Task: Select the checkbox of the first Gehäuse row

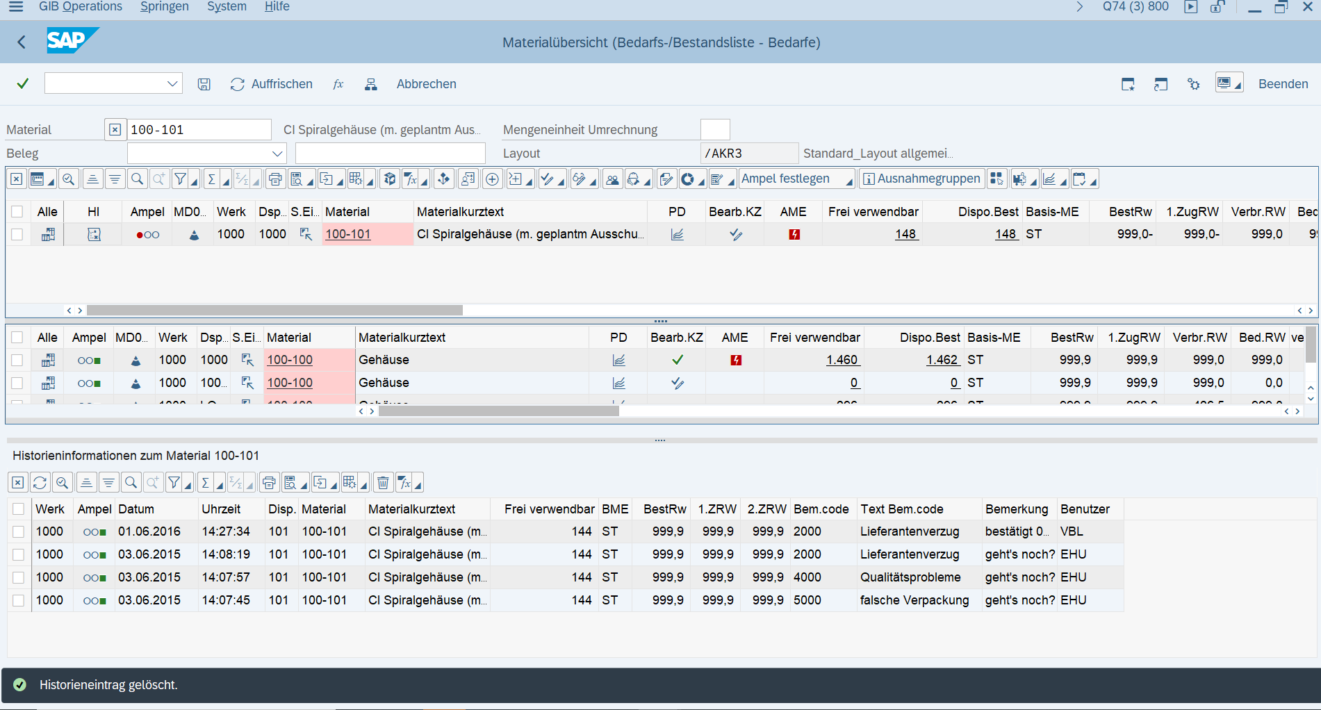Action: pos(17,360)
